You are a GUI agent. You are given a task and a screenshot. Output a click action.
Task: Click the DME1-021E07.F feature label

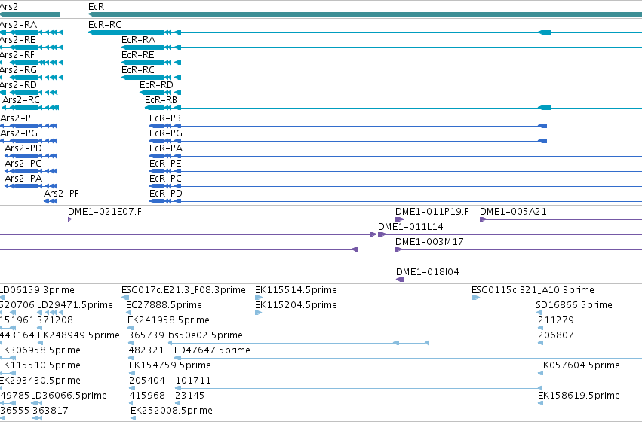click(x=105, y=212)
